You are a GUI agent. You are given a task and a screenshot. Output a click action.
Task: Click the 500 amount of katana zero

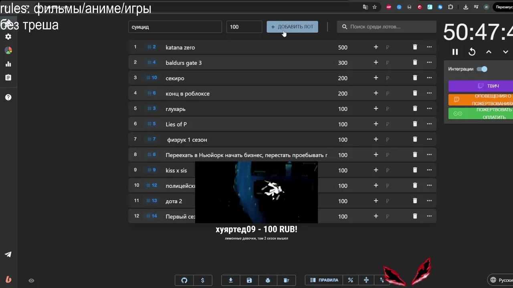click(x=343, y=47)
